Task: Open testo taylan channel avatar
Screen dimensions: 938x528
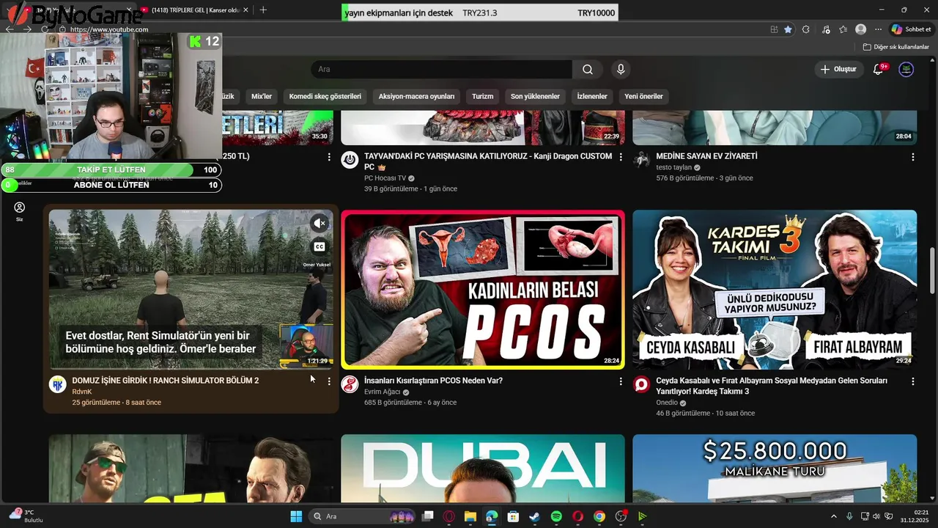Action: click(x=642, y=160)
